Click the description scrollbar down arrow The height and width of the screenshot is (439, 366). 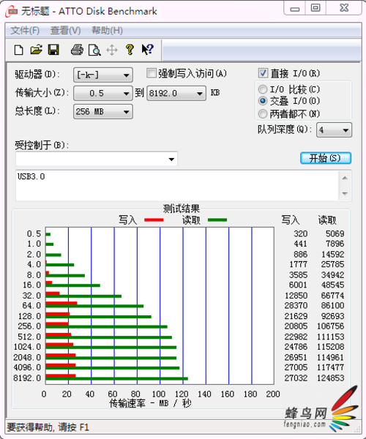tap(345, 193)
